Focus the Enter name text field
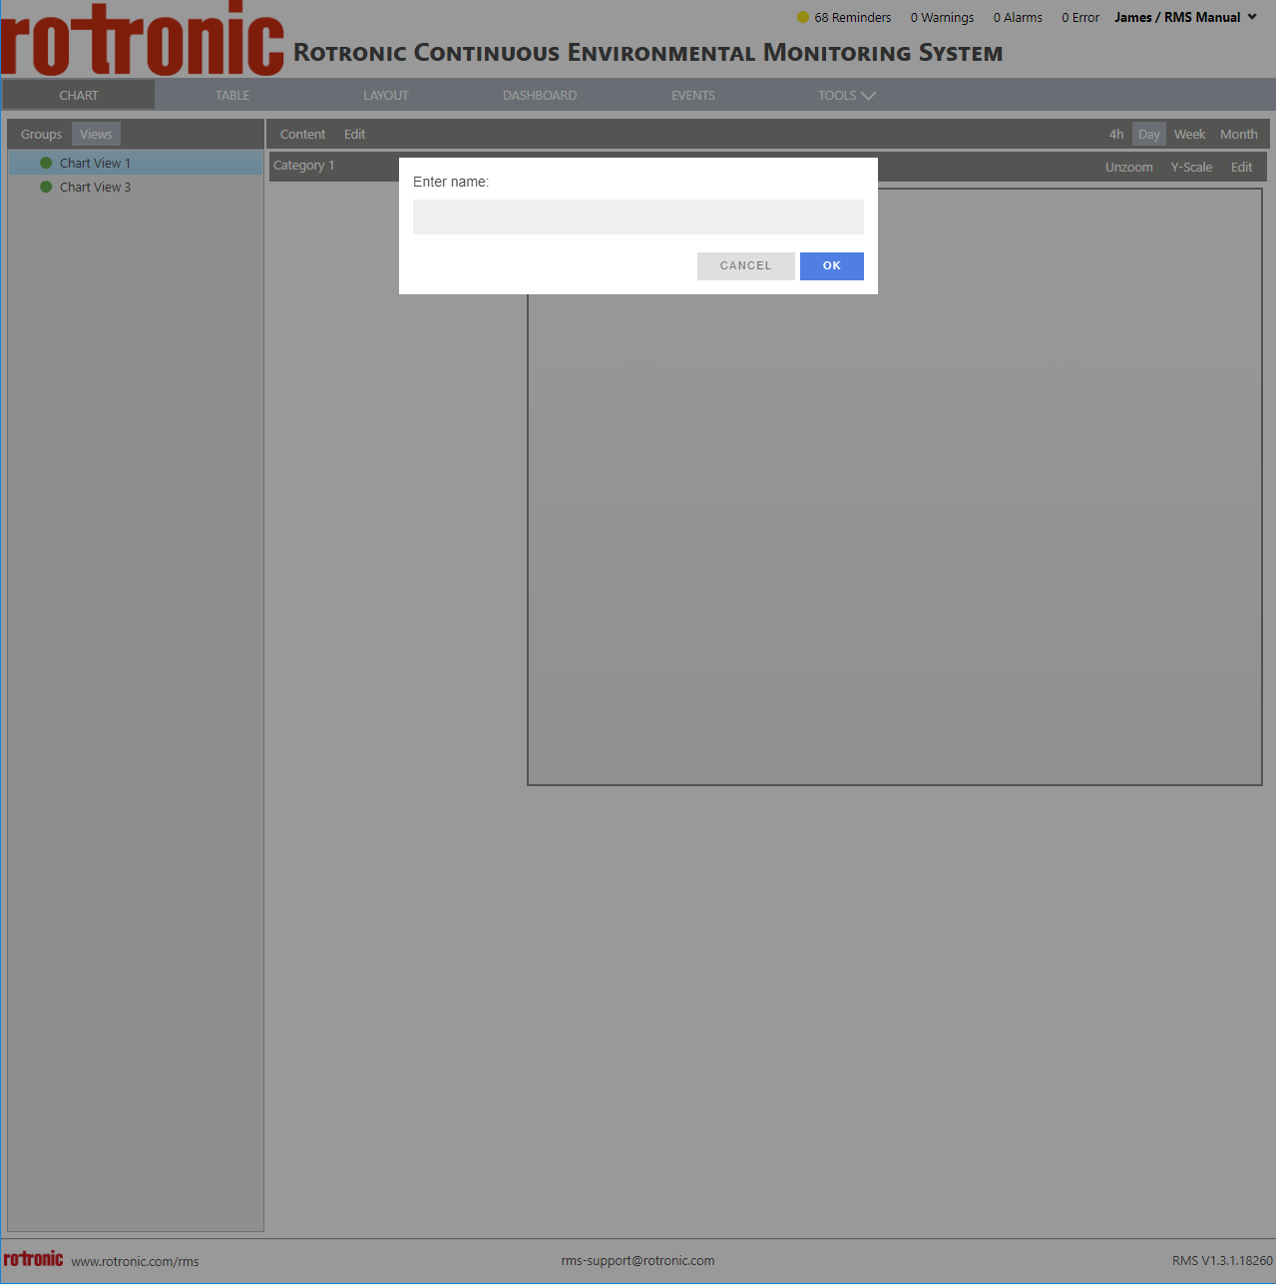The height and width of the screenshot is (1284, 1276). pyautogui.click(x=638, y=216)
